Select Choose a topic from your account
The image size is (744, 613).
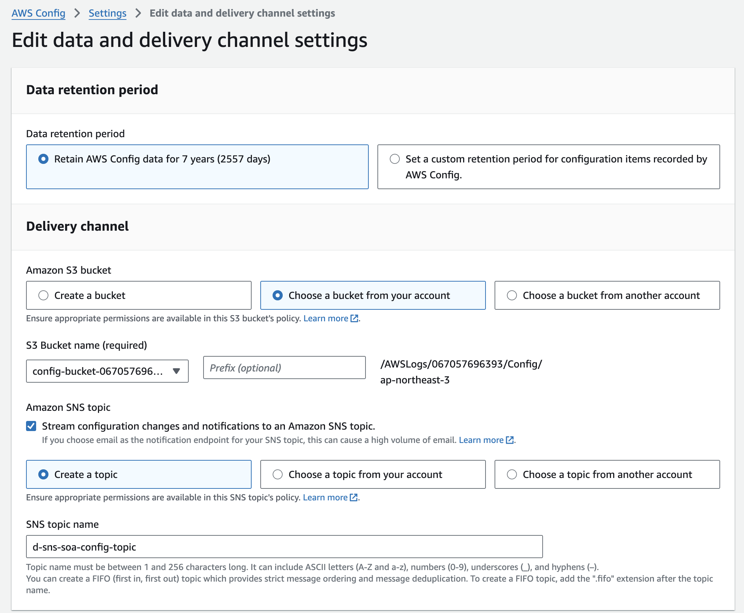(278, 474)
